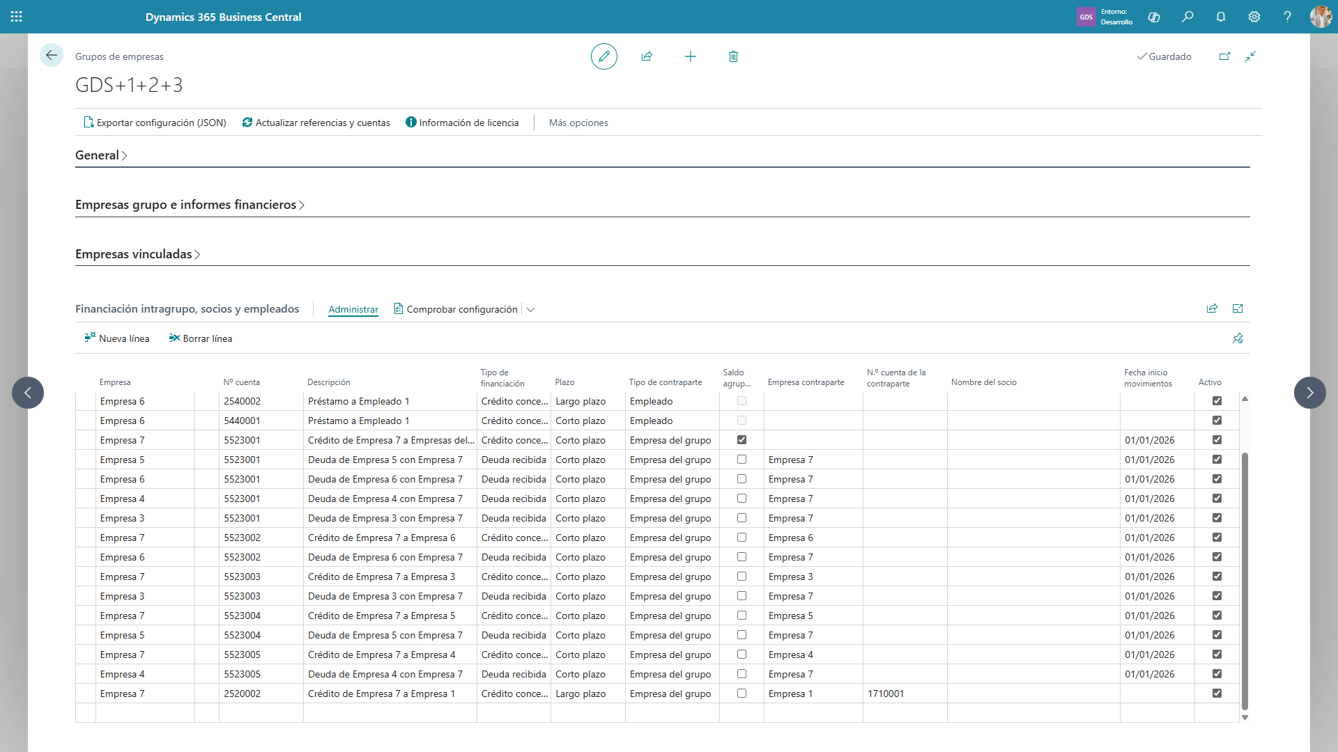
Task: Open Nº cuenta column header menu
Action: tap(242, 382)
